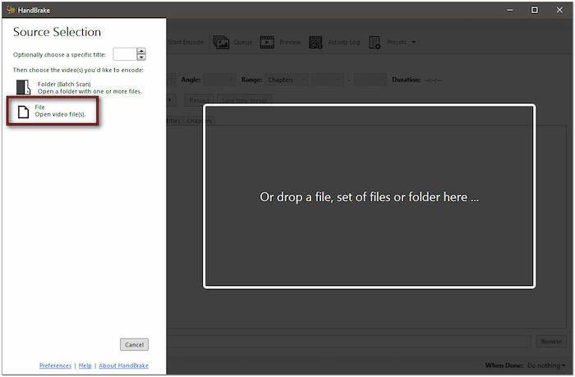The image size is (575, 377).
Task: Minimize the HandBrake window
Action: click(510, 11)
